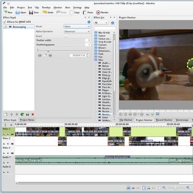Viewport: 193px width, 193px height.
Task: Go to next keyframe in Rotoscoping
Action: (50, 55)
